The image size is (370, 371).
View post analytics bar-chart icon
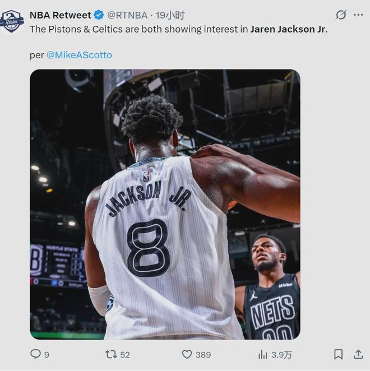262,354
